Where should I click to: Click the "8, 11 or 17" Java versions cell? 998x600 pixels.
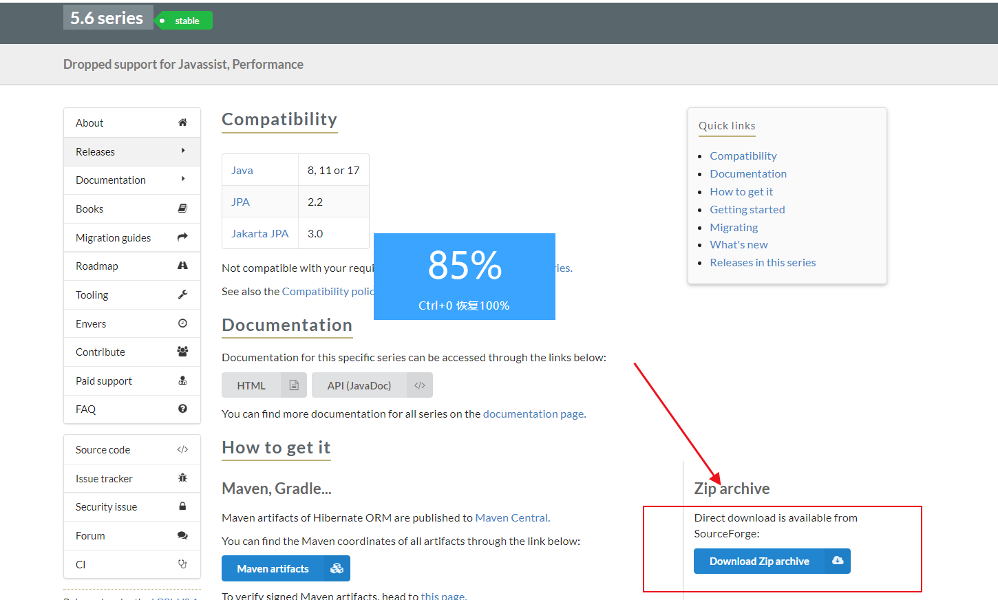(334, 170)
